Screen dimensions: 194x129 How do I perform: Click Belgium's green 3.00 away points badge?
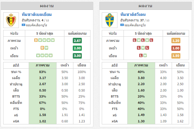(x=77, y=56)
